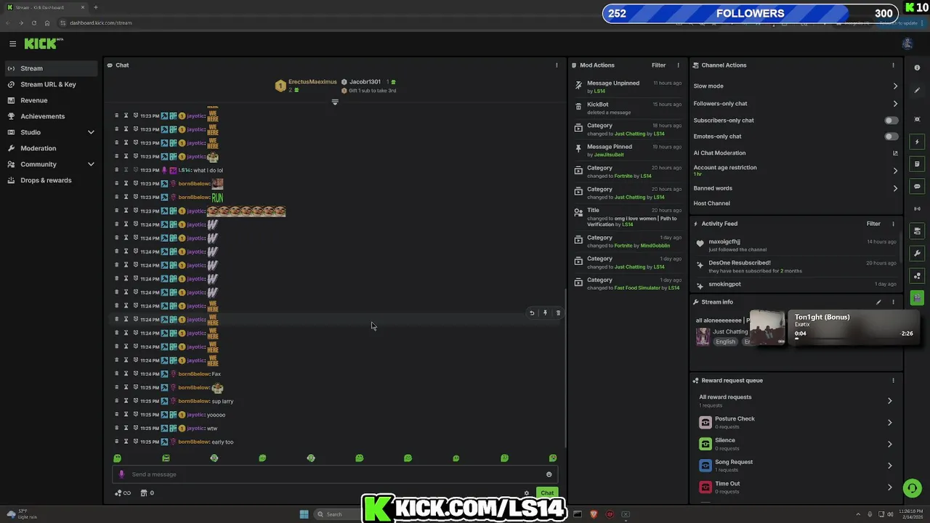930x523 pixels.
Task: Open Moderation in the sidebar
Action: click(51, 148)
